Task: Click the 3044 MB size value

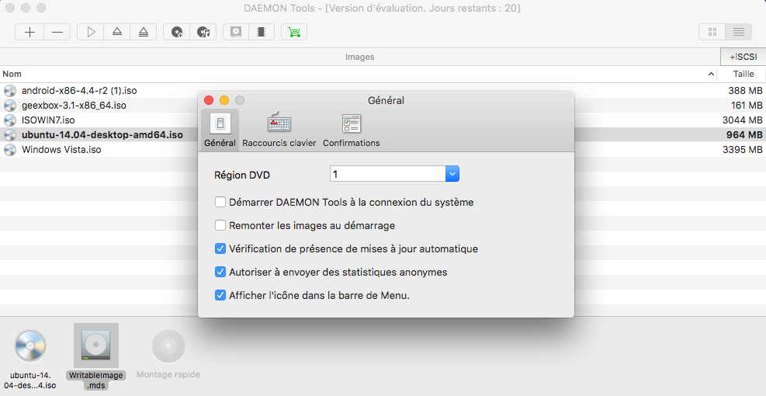Action: point(742,120)
